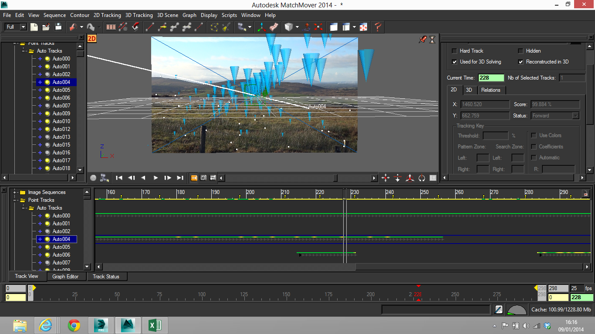Toggle yellow status dot of Auto005 in upper tree

[47, 90]
